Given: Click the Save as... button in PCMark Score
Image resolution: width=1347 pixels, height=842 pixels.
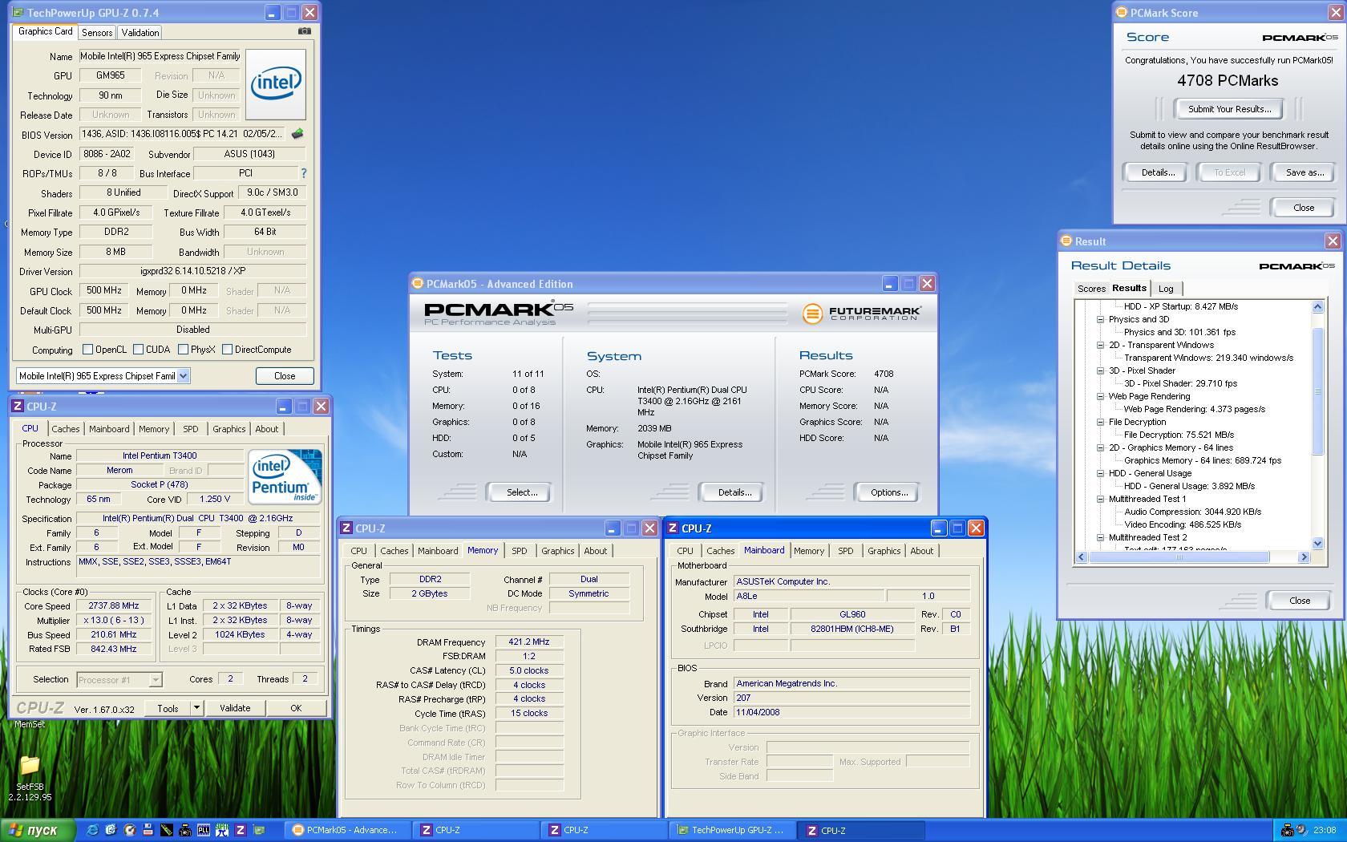Looking at the screenshot, I should (1305, 172).
